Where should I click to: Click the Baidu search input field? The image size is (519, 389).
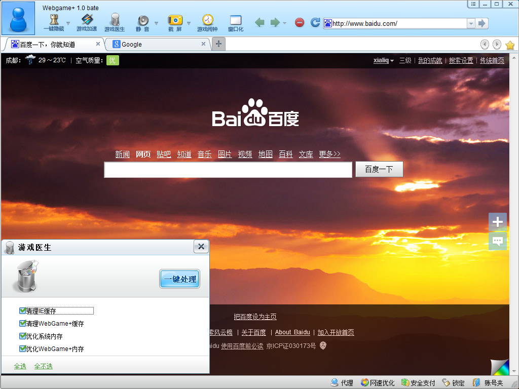[x=228, y=170]
